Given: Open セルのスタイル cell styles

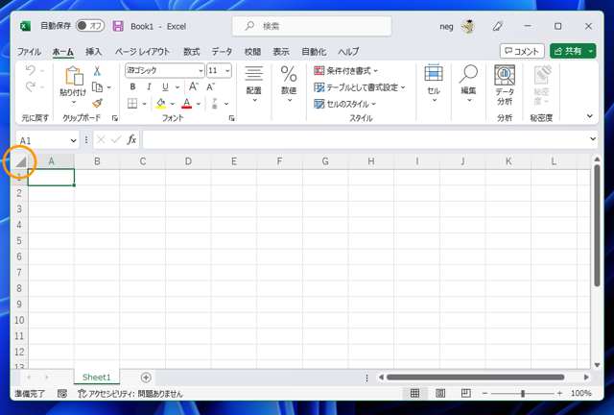Looking at the screenshot, I should (345, 104).
